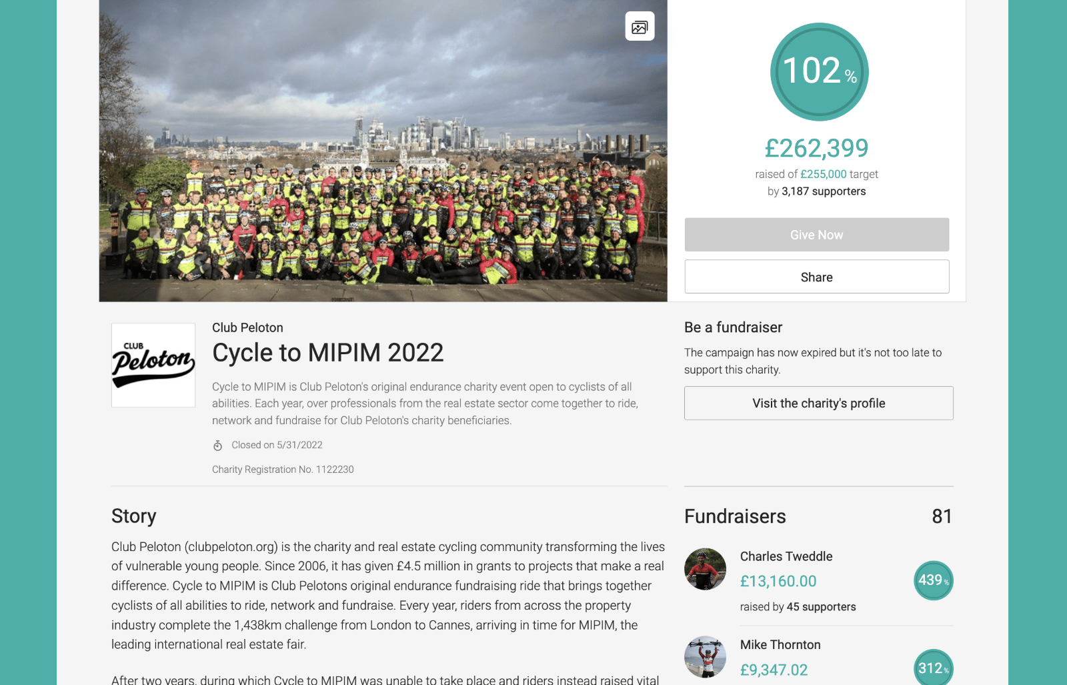Click the £13,160.00 amount for Charles Tweddle
The image size is (1067, 685).
tap(778, 581)
